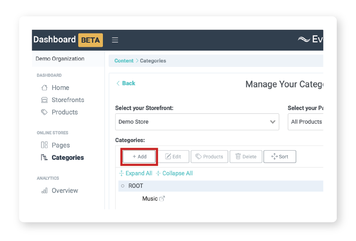Click the Edit category button
Image resolution: width=356 pixels, height=241 pixels.
click(x=173, y=156)
